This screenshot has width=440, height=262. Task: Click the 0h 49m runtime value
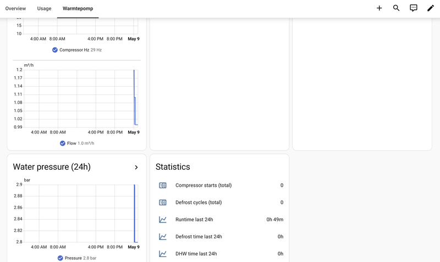point(274,220)
